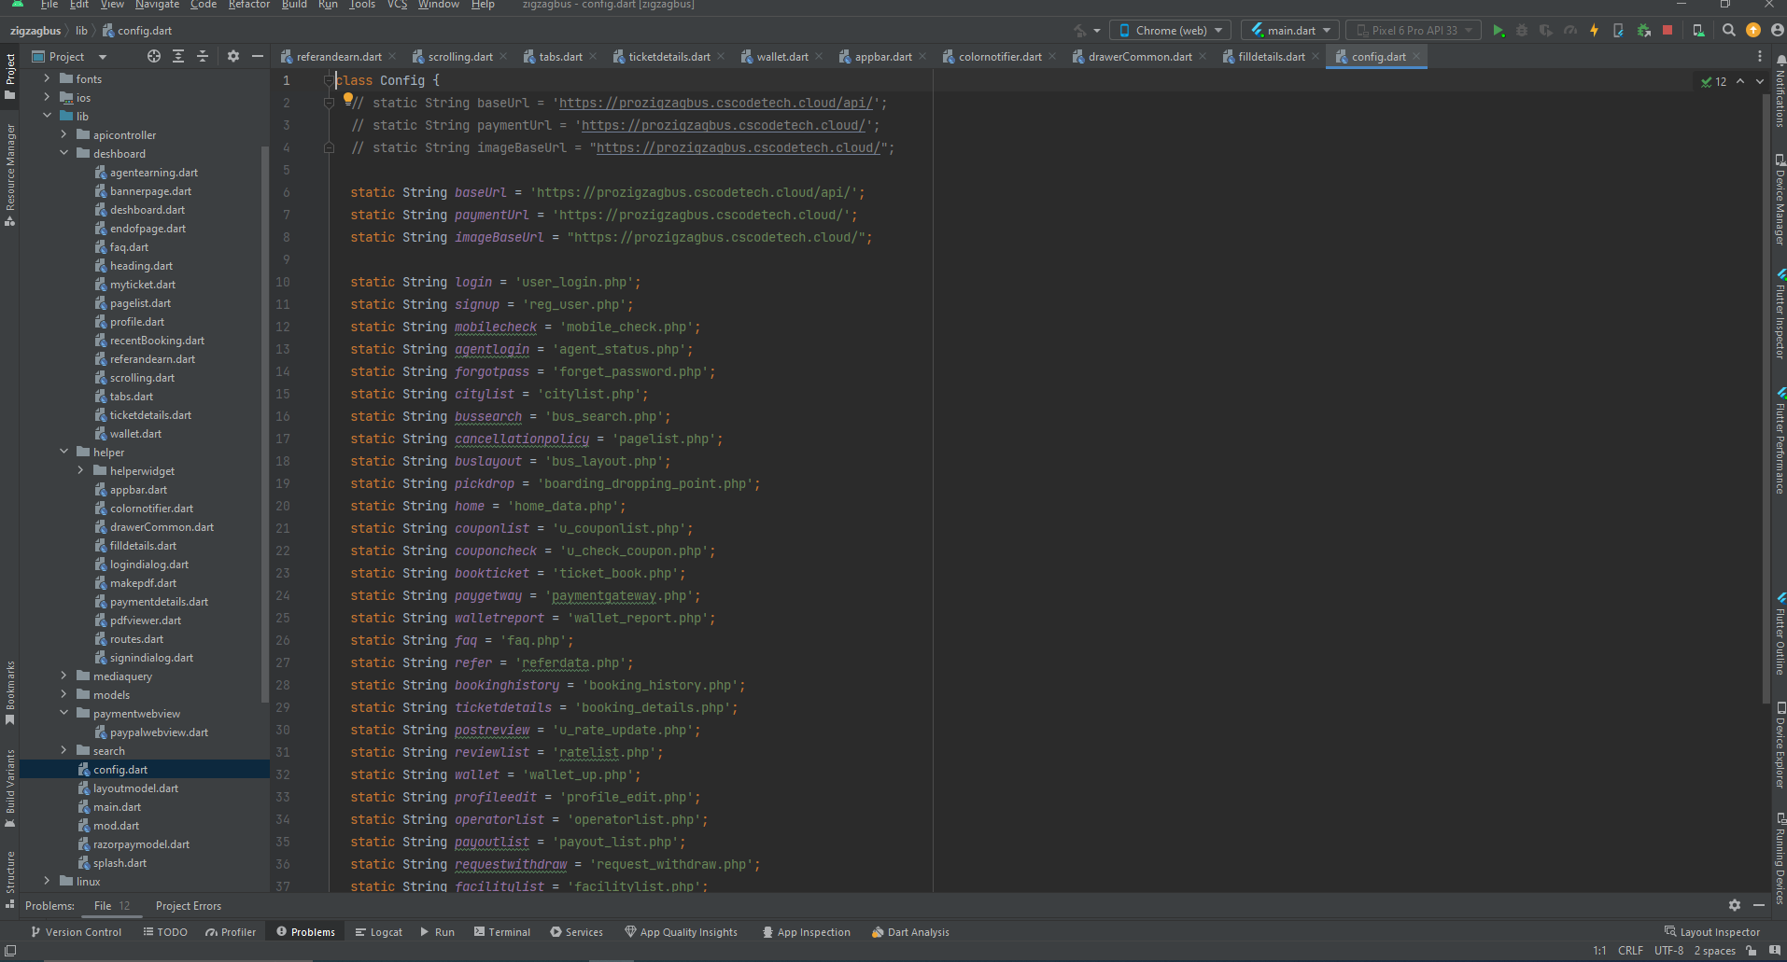1787x962 pixels.
Task: Expand the apicontroller folder
Action: click(63, 135)
